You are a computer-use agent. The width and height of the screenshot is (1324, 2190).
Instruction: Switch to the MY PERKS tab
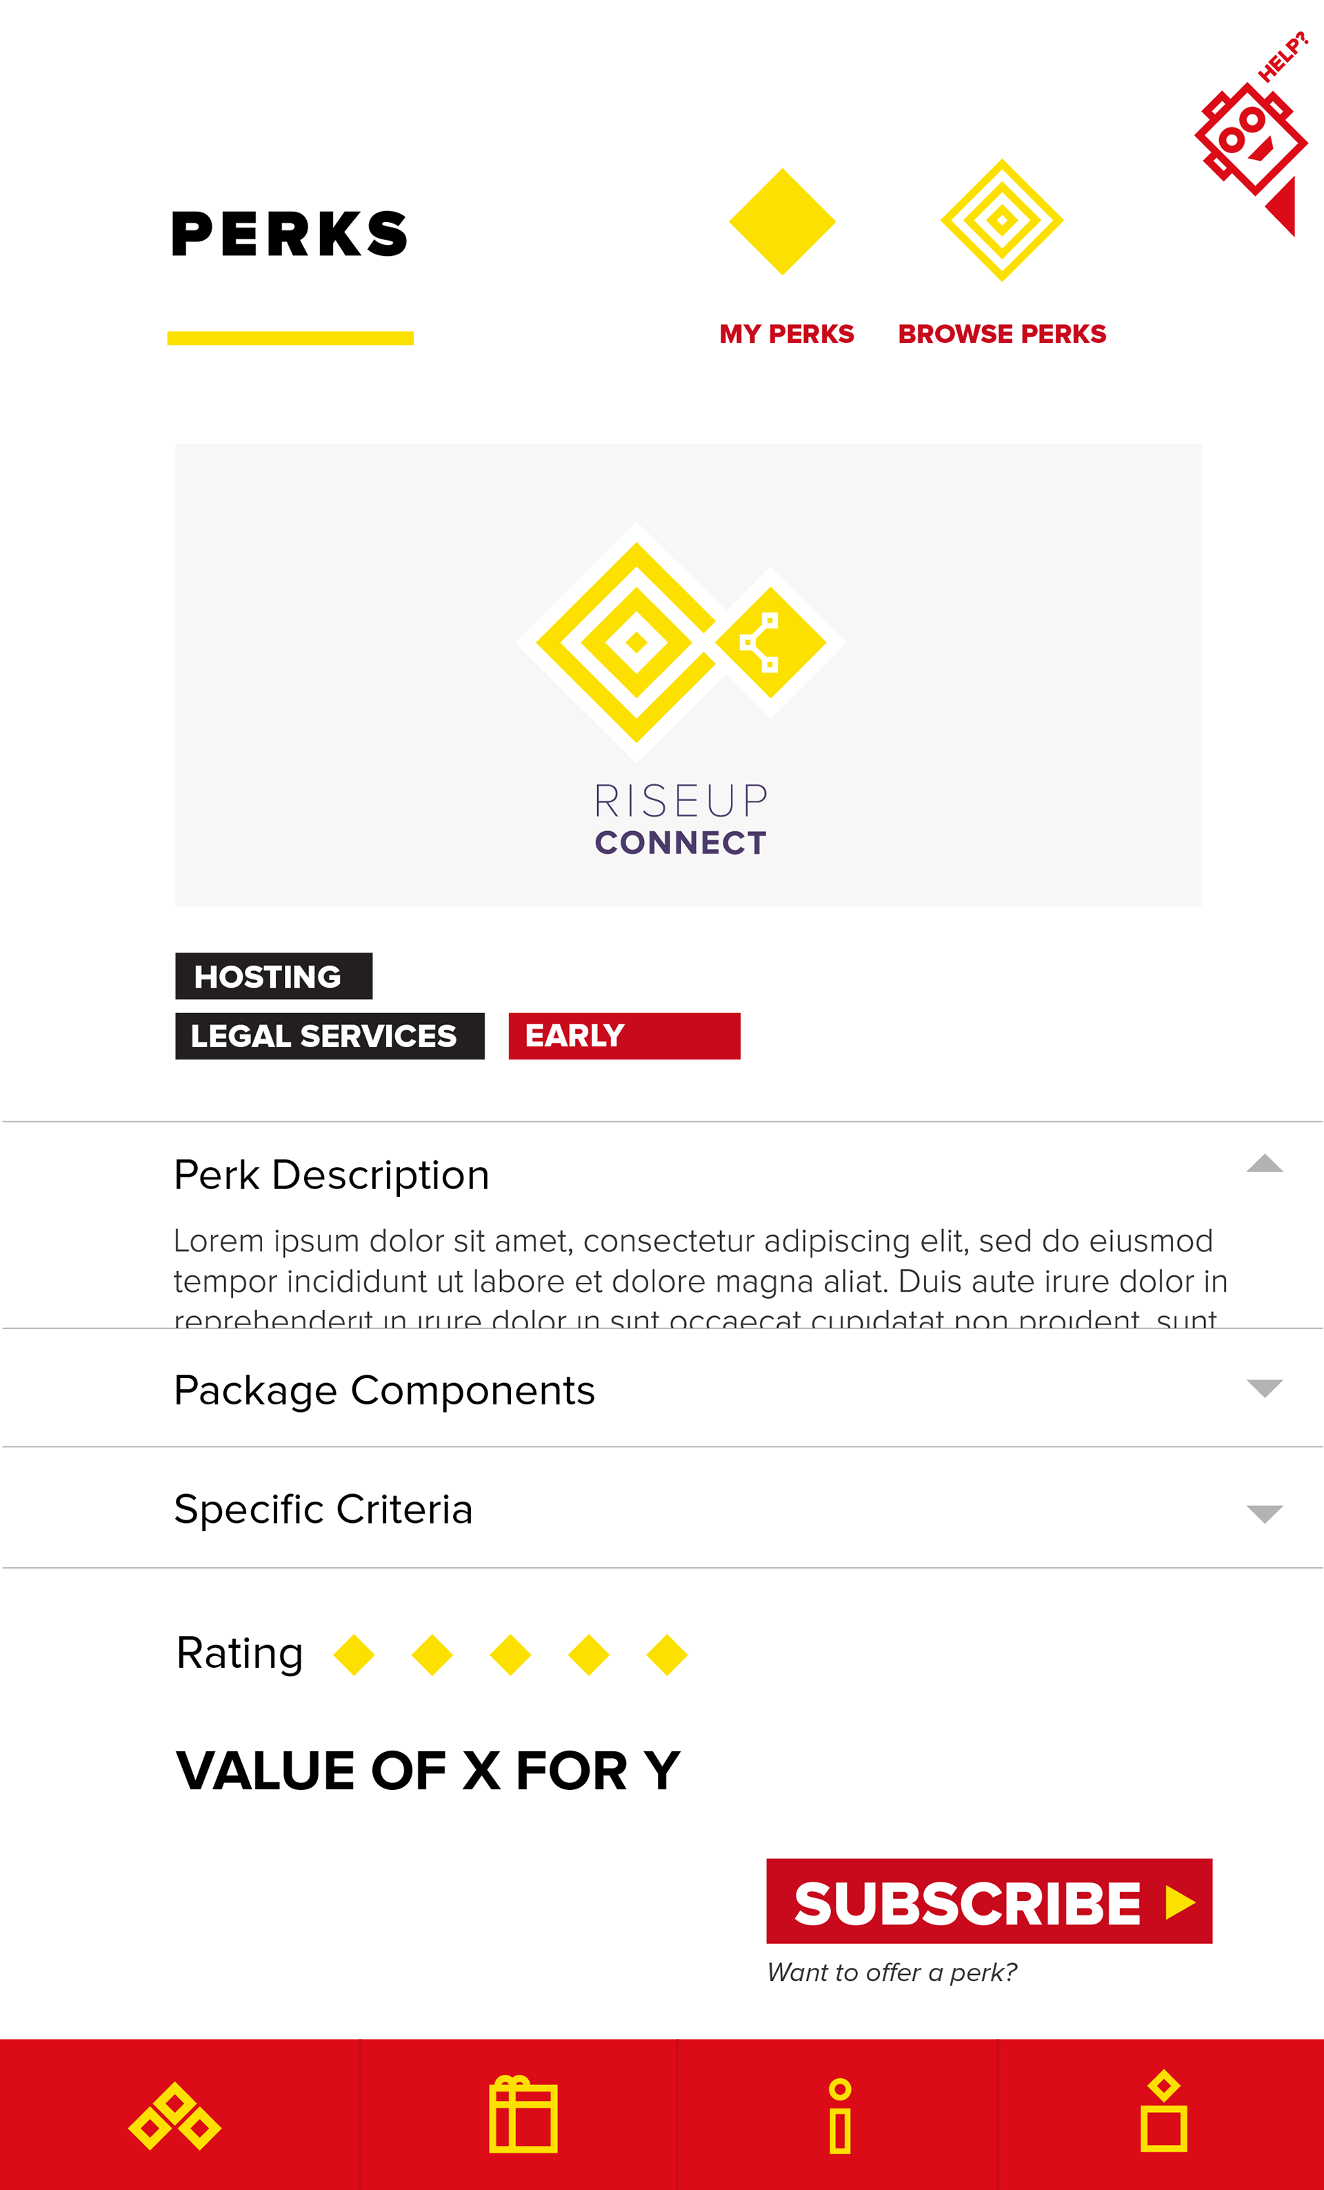[786, 334]
